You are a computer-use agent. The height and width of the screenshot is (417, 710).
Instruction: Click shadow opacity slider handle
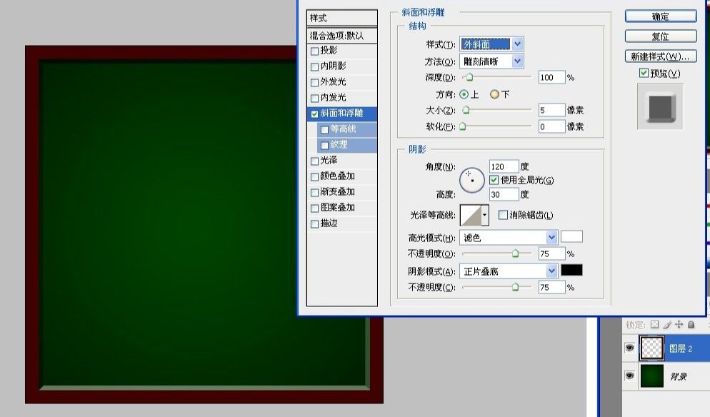(x=515, y=287)
